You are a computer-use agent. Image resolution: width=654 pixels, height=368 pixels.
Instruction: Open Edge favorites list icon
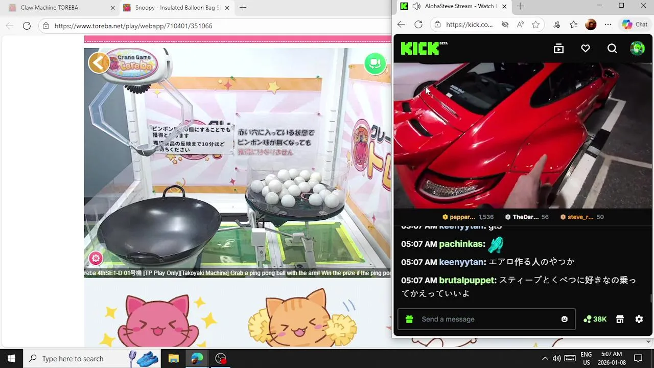574,25
